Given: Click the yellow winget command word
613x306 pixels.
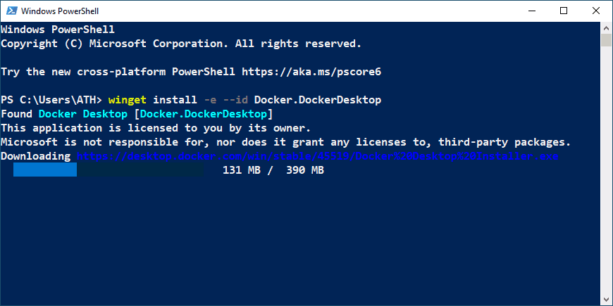Looking at the screenshot, I should click(x=128, y=100).
